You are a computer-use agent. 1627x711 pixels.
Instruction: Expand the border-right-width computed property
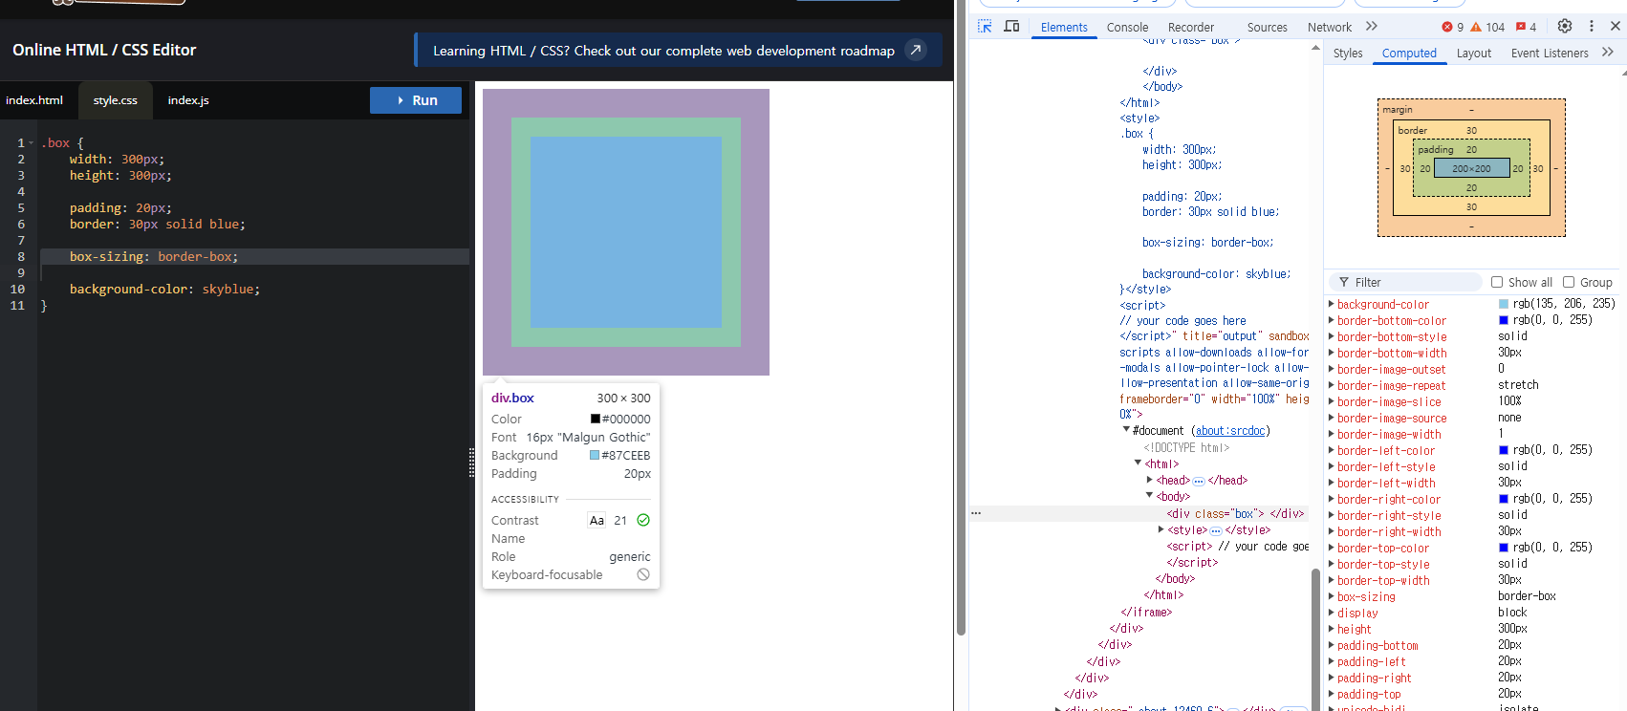click(1332, 531)
